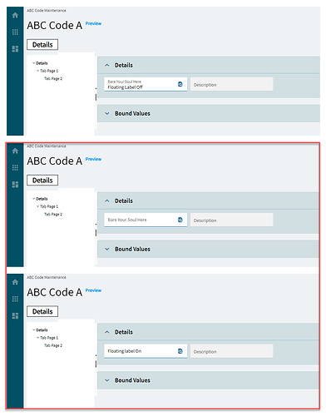
Task: Click the home icon in the bottom panel sidebar
Action: pos(15,282)
